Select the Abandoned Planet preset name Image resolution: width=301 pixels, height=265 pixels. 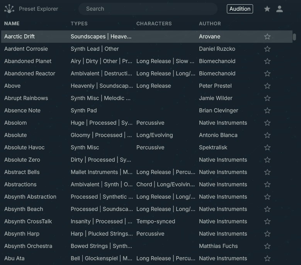28,61
